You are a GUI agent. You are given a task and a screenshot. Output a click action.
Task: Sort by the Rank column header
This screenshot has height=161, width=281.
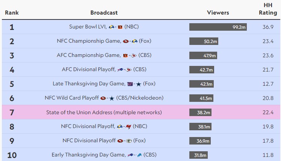[12, 13]
